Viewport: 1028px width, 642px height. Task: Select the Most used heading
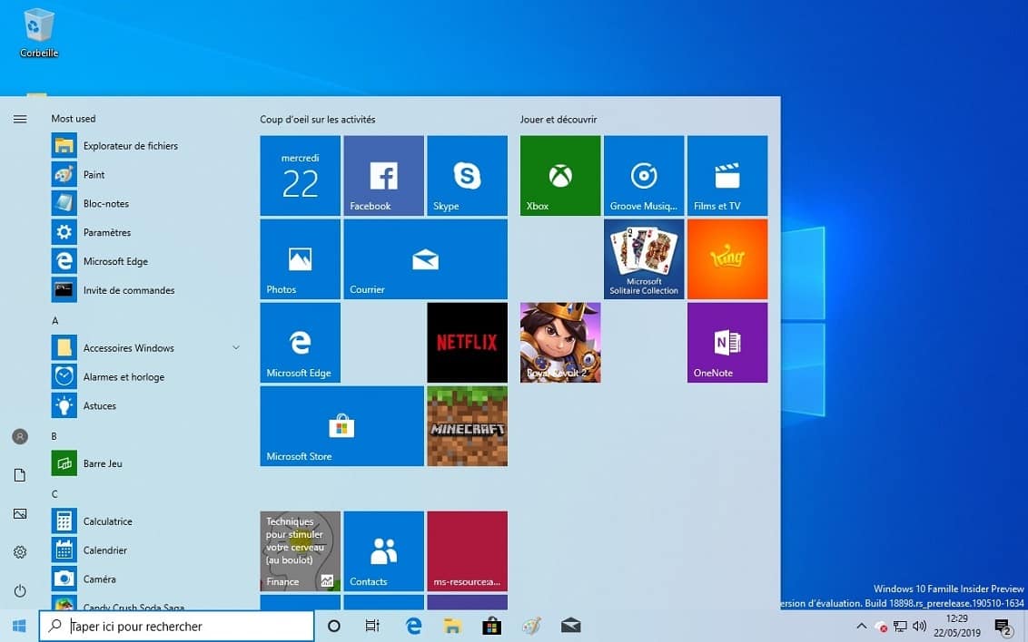coord(74,119)
